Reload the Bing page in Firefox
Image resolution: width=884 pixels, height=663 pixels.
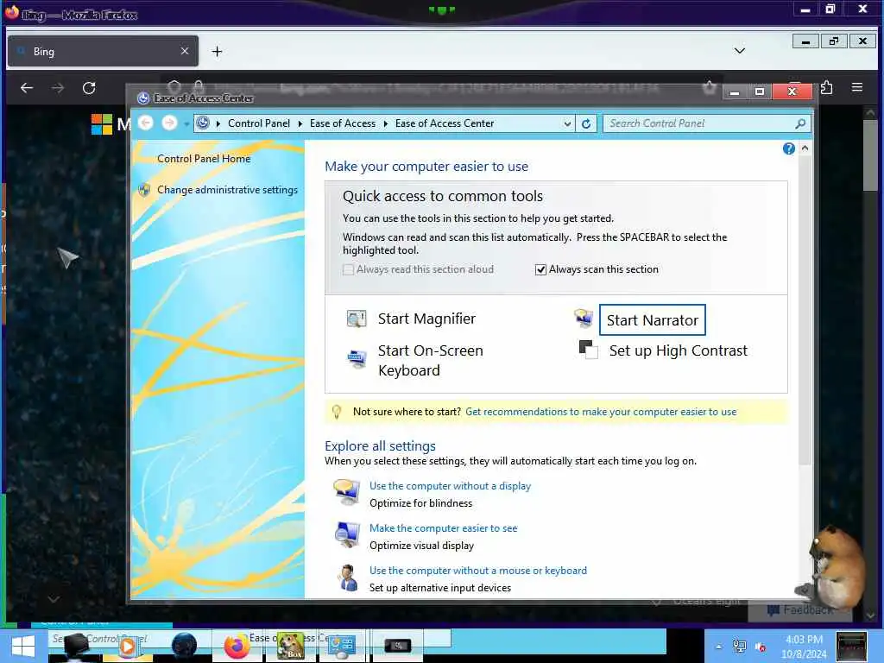pyautogui.click(x=89, y=88)
